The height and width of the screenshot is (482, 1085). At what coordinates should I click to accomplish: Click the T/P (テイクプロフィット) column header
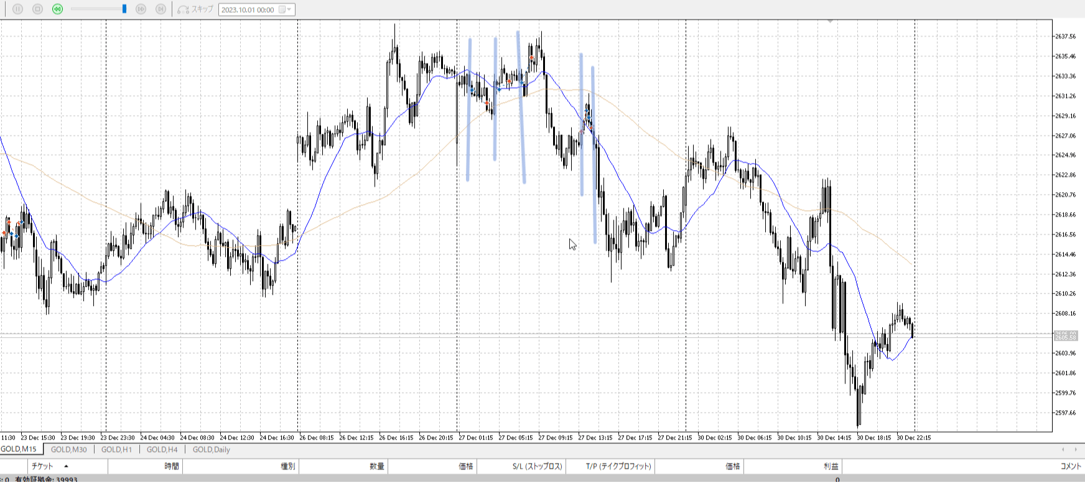[618, 466]
